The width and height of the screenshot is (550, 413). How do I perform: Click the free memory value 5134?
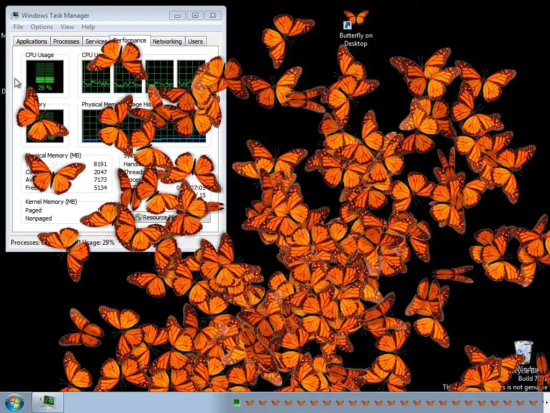[100, 188]
